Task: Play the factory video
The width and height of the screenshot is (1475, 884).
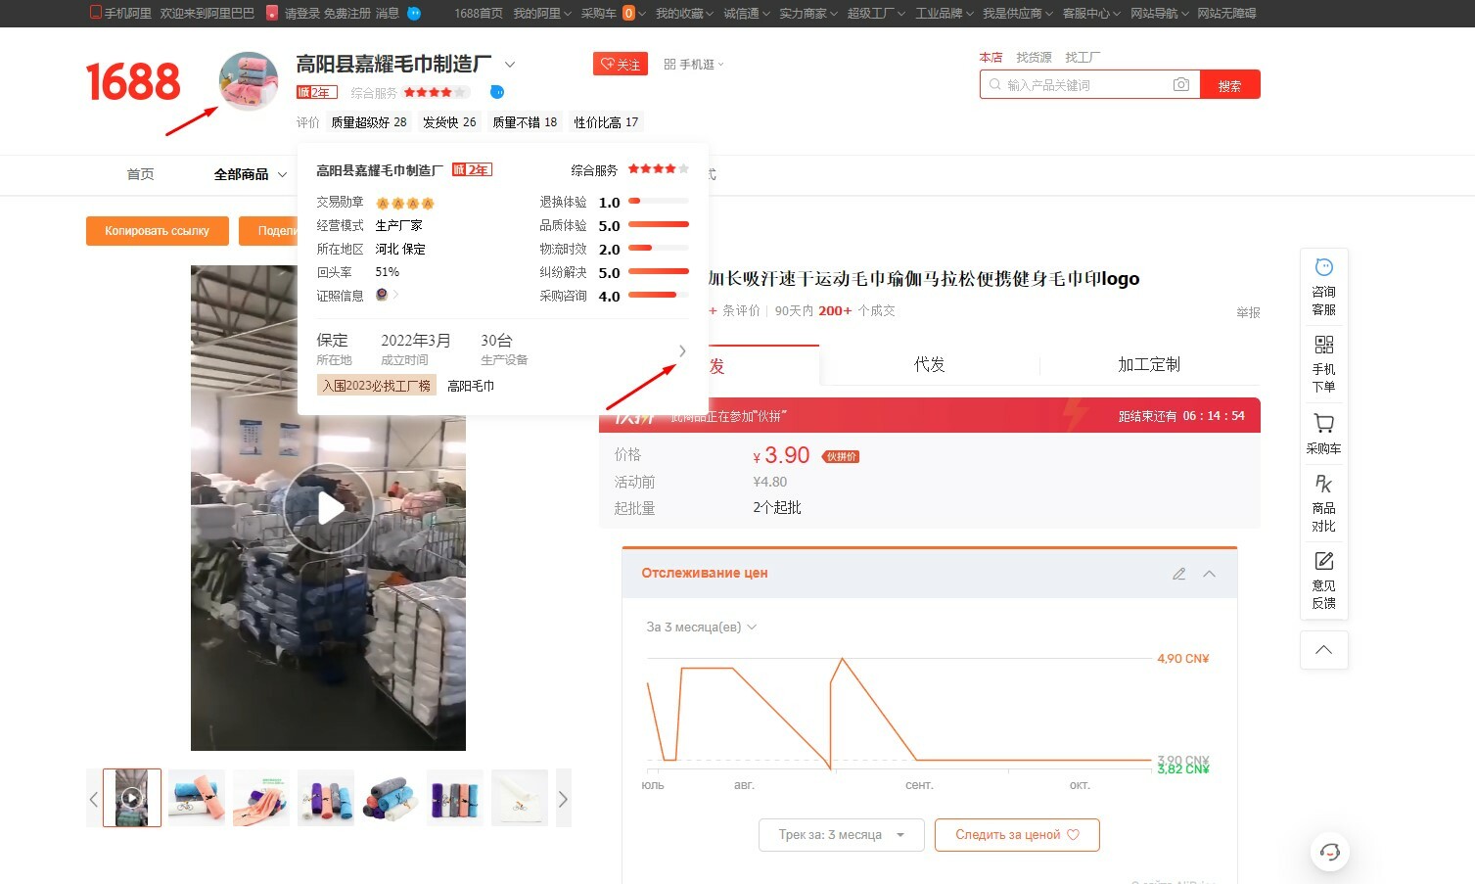Action: 329,508
